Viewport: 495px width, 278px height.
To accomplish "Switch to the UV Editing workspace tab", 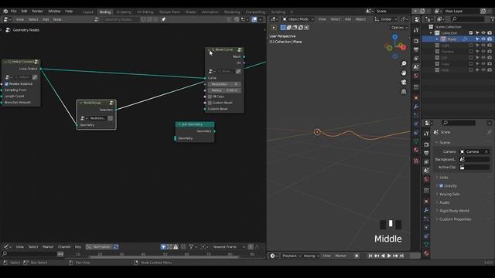I will coord(145,12).
